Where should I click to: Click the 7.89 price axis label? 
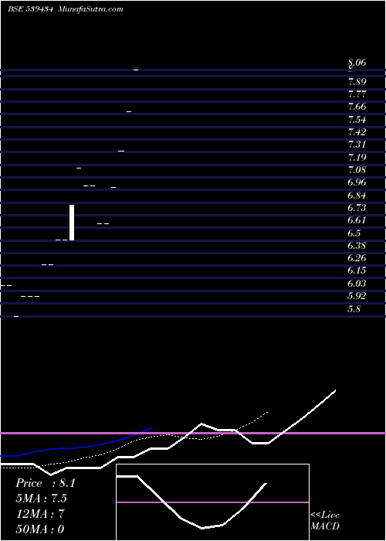pyautogui.click(x=357, y=82)
